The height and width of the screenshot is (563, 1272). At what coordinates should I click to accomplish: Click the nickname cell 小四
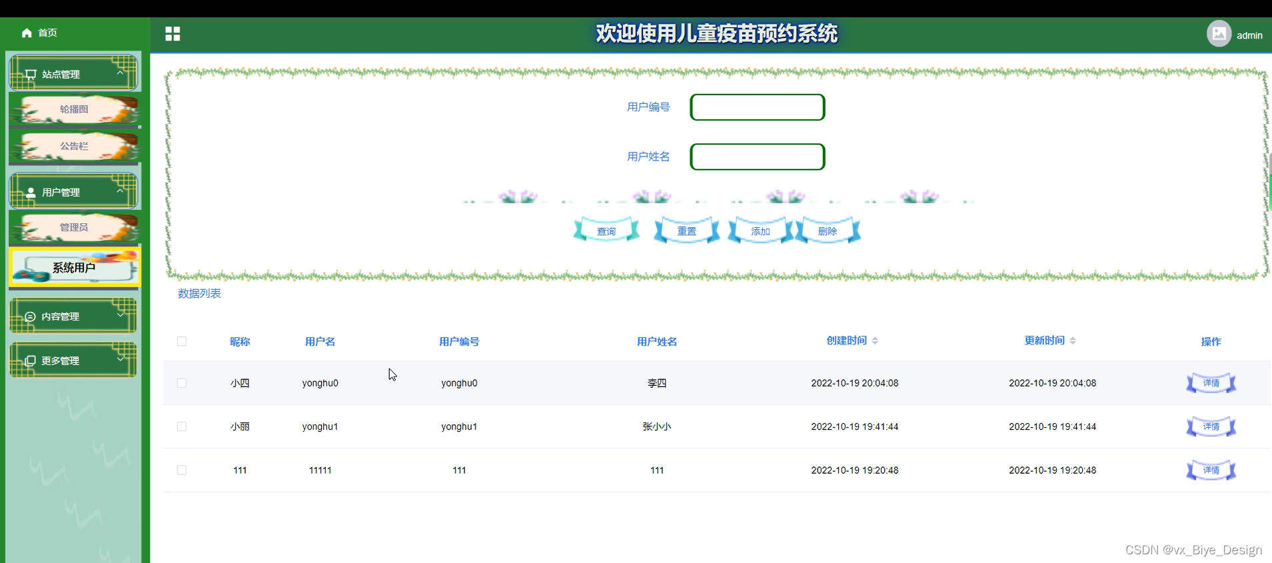click(240, 383)
